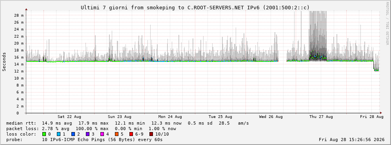Click the green loss color 0 swatch

click(44, 134)
